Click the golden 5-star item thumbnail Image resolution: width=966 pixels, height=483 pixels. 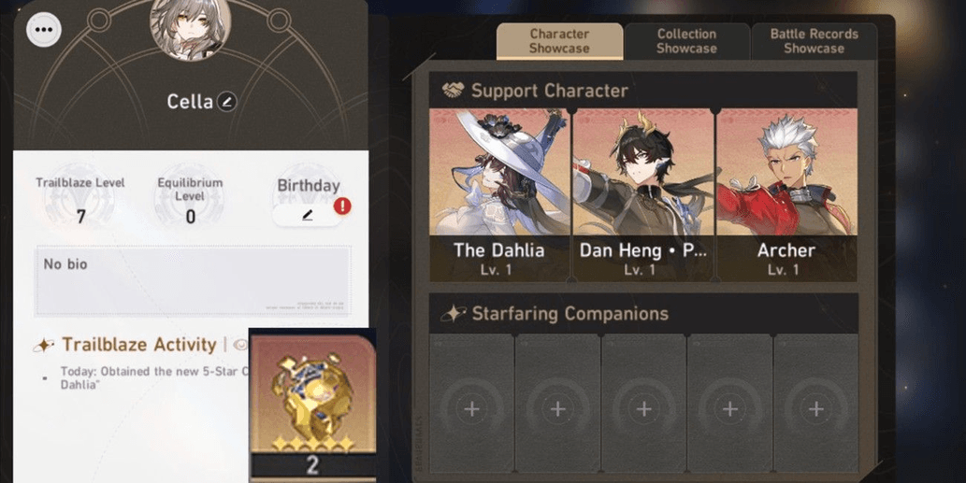tap(312, 405)
